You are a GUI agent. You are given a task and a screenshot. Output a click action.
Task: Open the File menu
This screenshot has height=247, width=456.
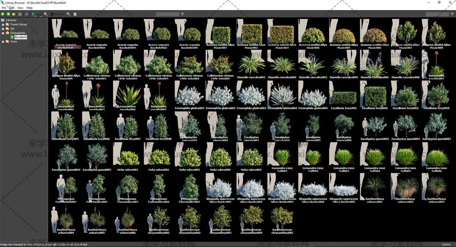pos(4,8)
